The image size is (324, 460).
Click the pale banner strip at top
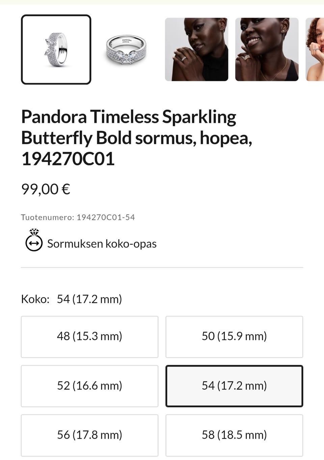click(162, 2)
